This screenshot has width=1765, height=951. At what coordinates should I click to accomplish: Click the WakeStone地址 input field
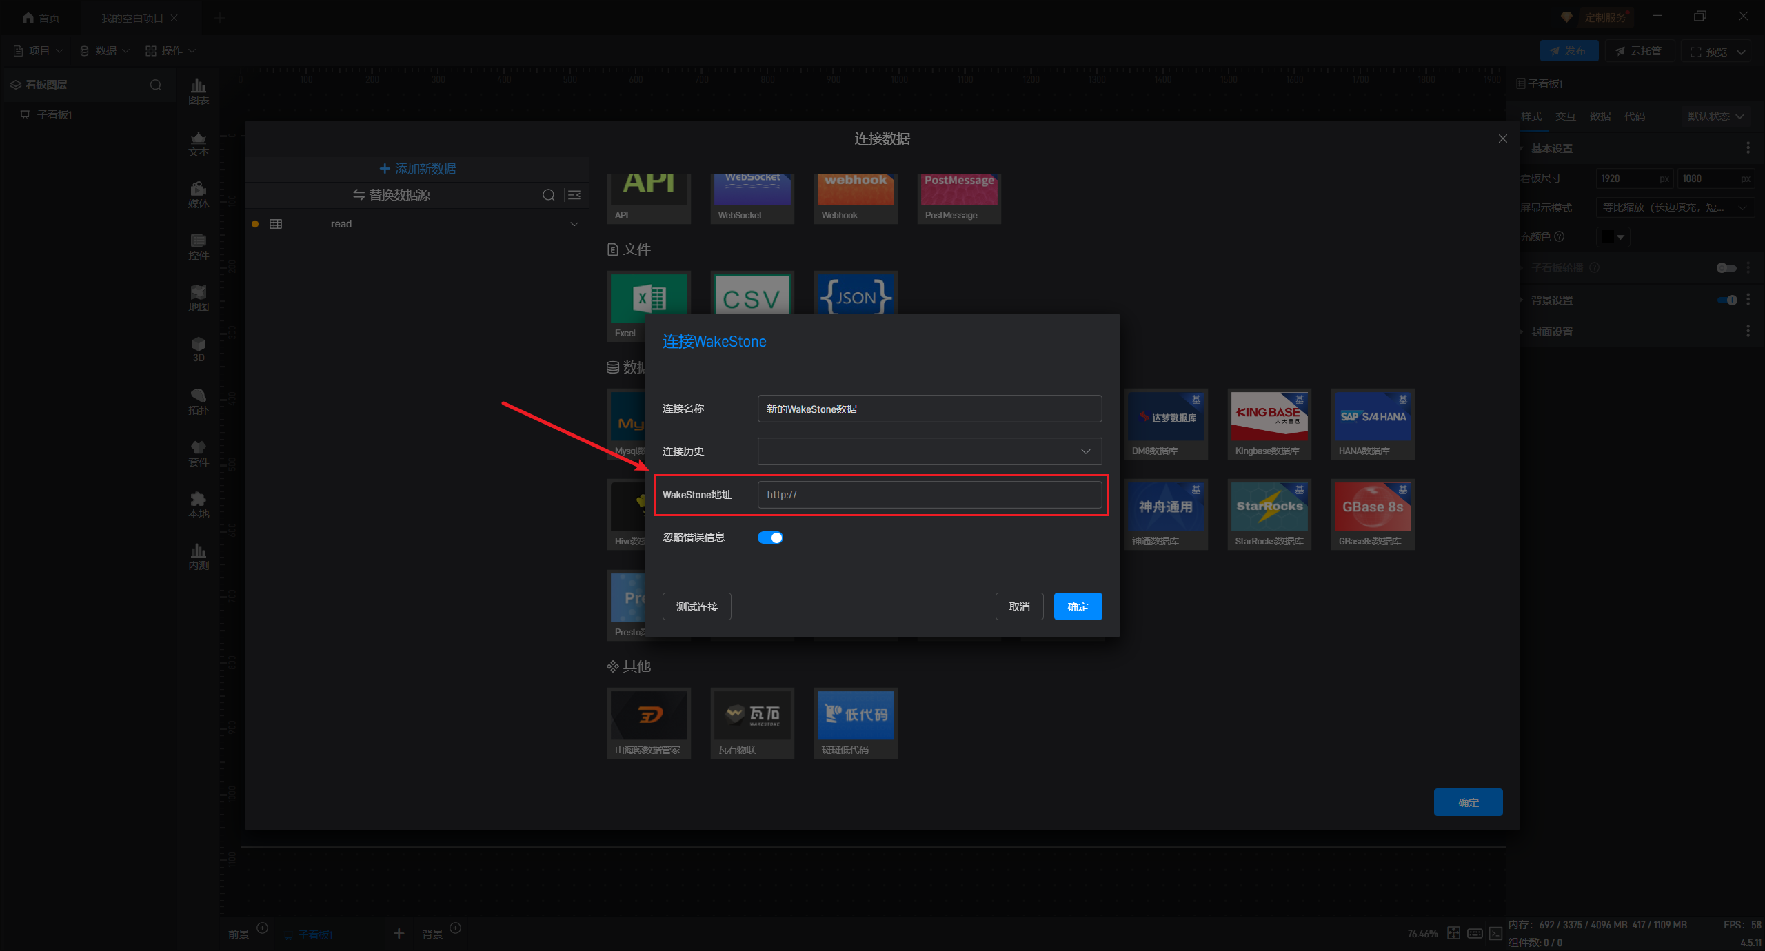click(x=929, y=495)
